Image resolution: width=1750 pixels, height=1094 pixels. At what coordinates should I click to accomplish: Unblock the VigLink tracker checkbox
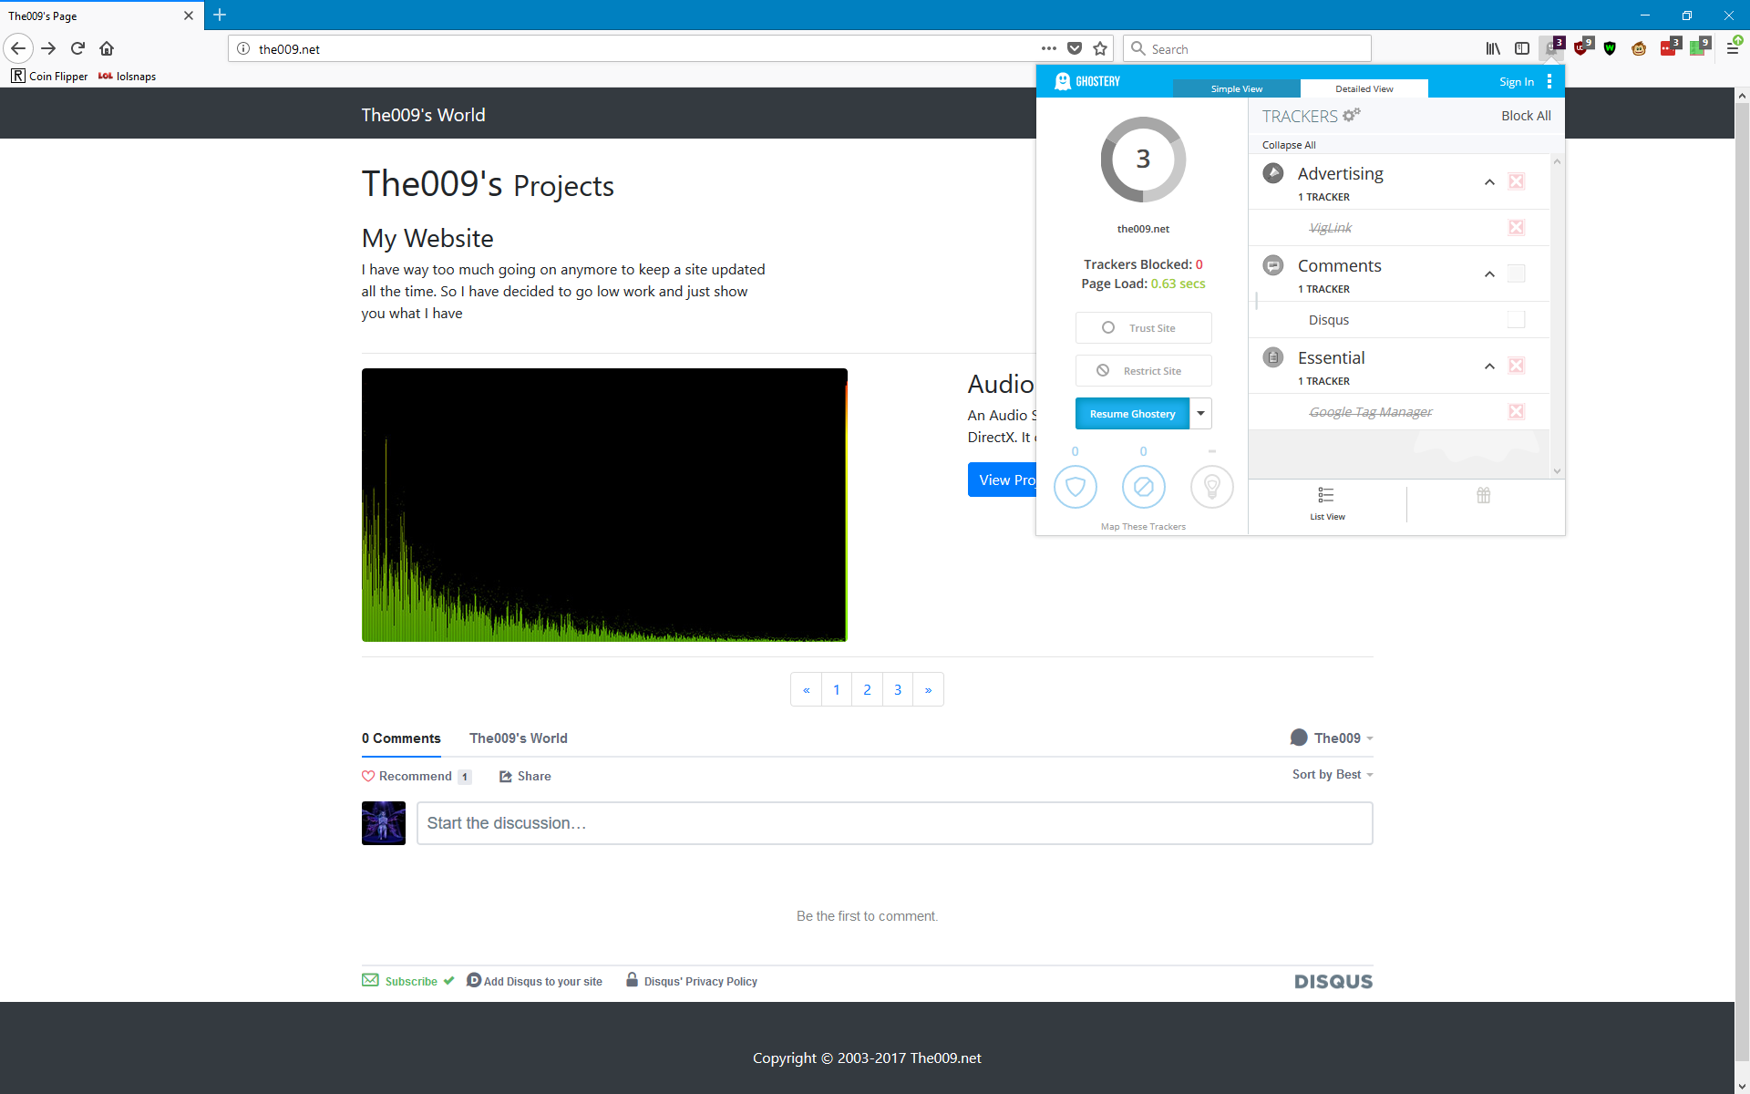coord(1516,227)
